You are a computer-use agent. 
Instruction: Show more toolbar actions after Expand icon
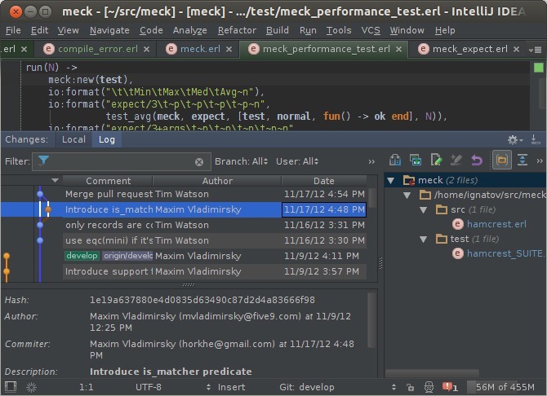click(x=540, y=161)
